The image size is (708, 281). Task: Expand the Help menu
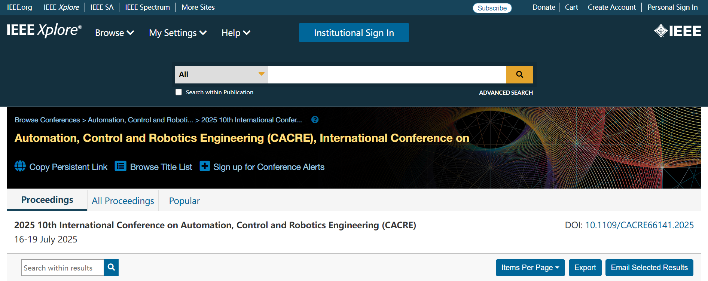pyautogui.click(x=236, y=33)
